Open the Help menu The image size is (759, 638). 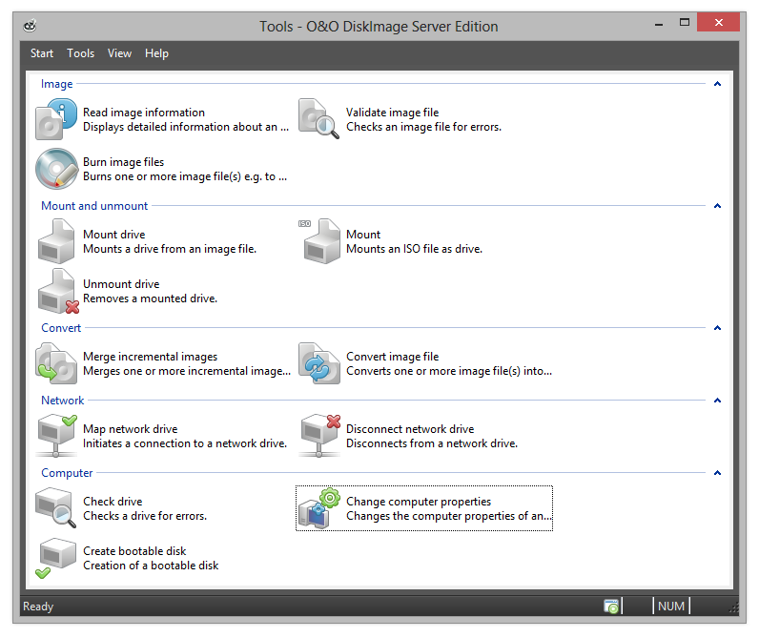click(x=156, y=53)
